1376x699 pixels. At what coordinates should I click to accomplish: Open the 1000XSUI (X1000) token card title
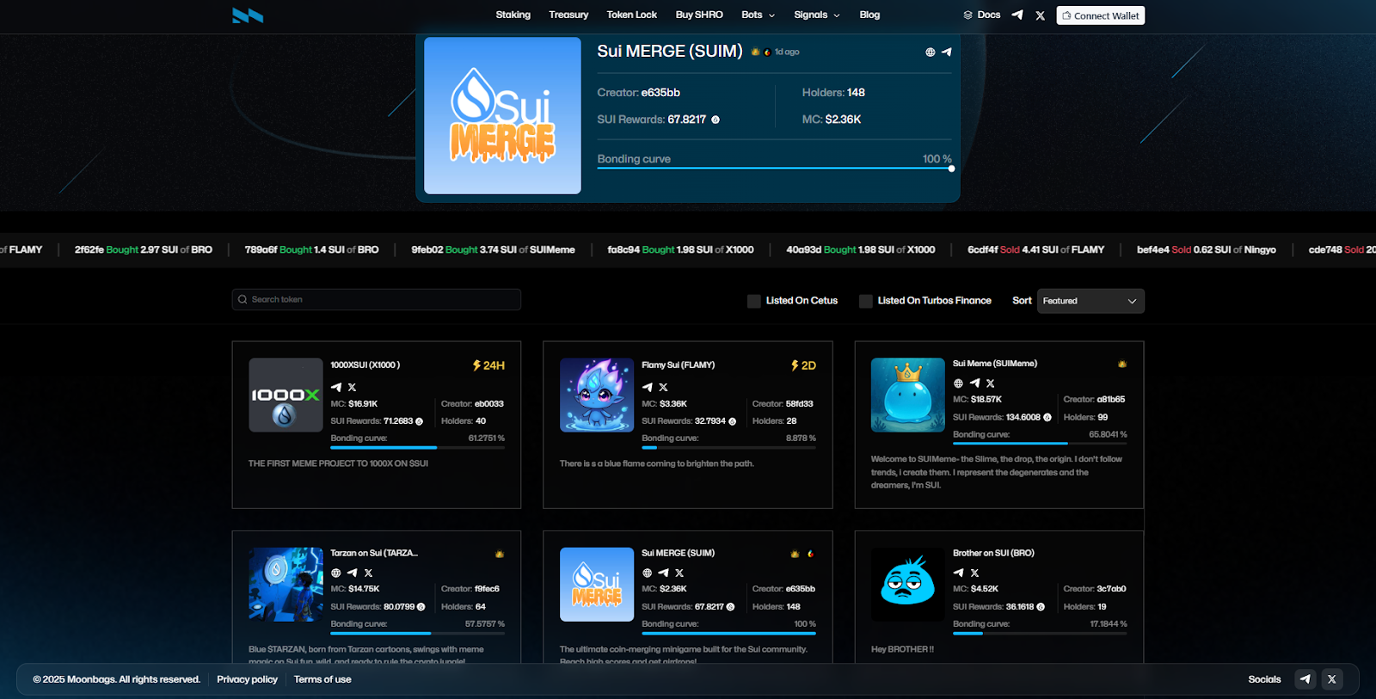[x=365, y=365]
